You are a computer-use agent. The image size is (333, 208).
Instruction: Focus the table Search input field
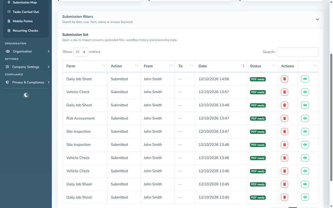pos(297,52)
